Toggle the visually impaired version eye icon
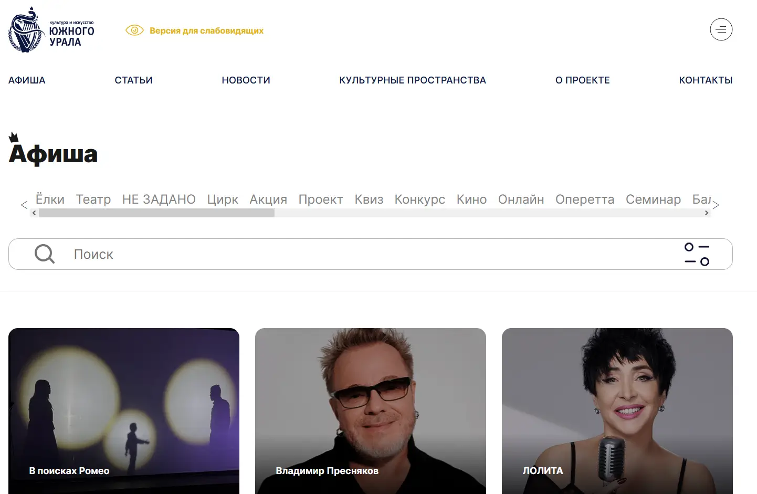 (134, 30)
